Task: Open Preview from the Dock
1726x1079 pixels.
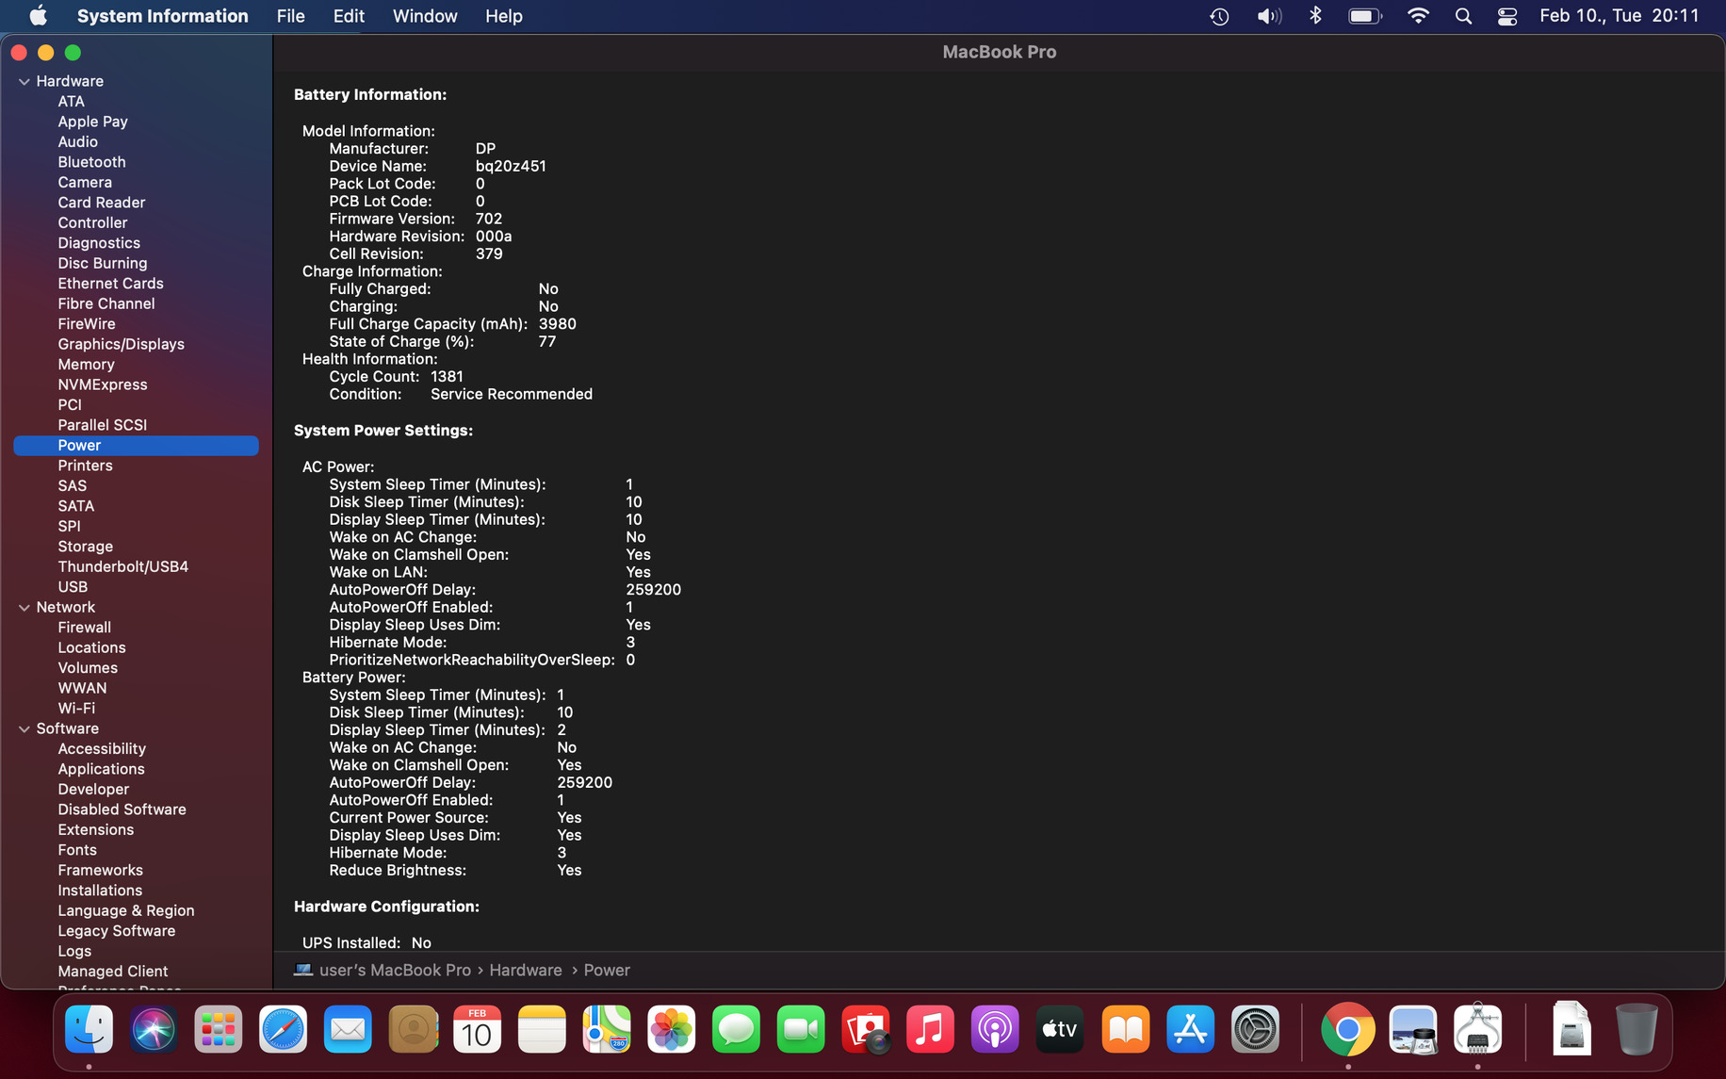Action: (x=1412, y=1029)
